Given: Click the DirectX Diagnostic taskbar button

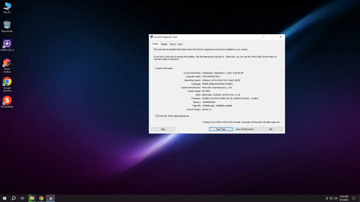Looking at the screenshot, I should [50, 198].
